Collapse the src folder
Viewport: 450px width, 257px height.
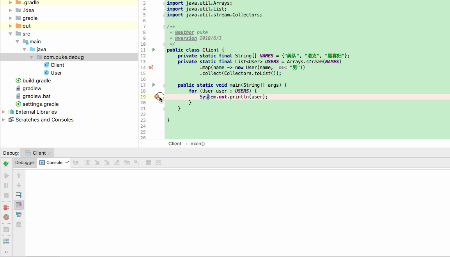click(x=11, y=34)
